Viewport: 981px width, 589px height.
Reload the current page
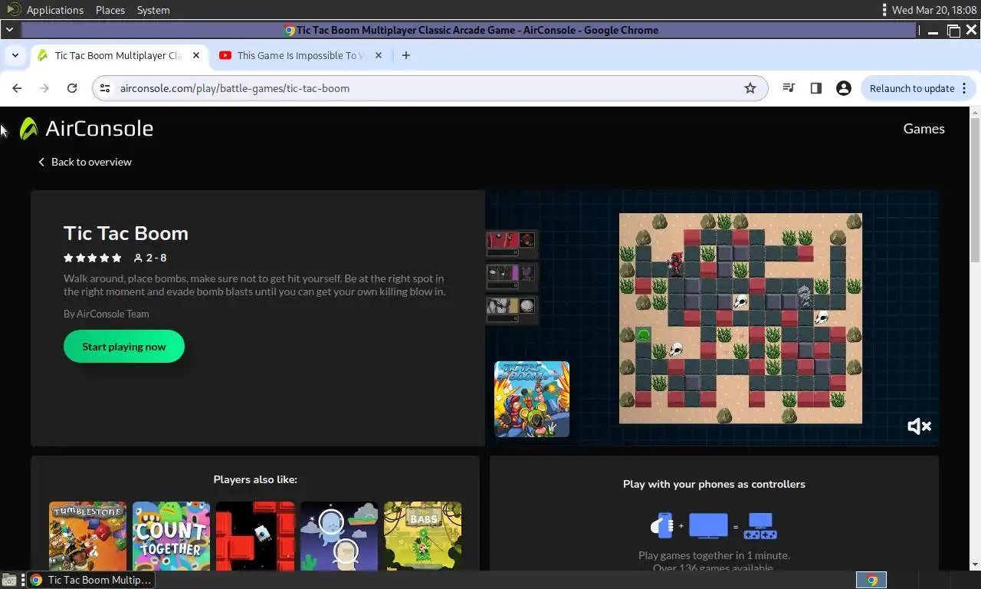click(x=72, y=88)
